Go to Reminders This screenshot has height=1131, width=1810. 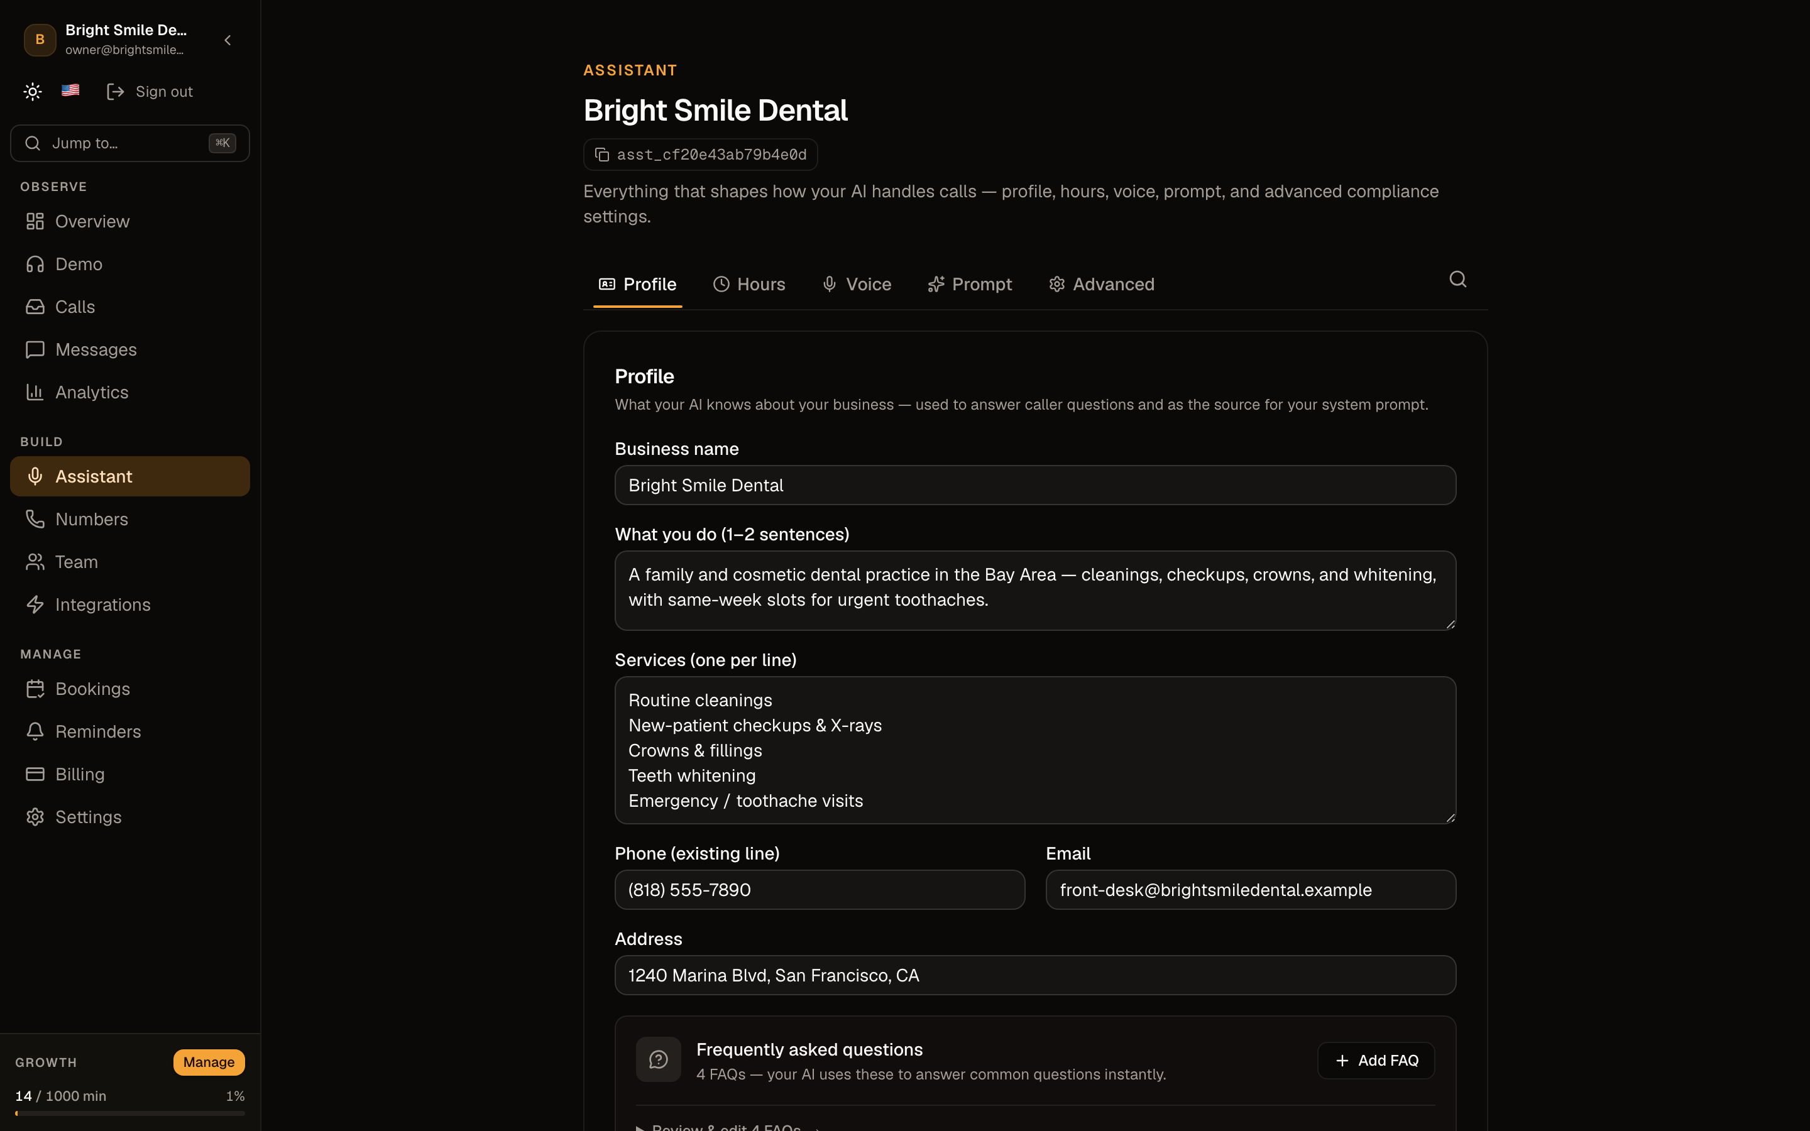(130, 731)
